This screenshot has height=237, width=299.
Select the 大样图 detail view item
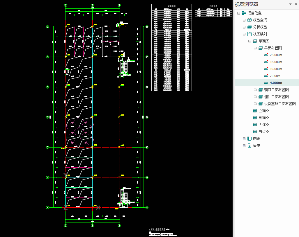click(264, 125)
